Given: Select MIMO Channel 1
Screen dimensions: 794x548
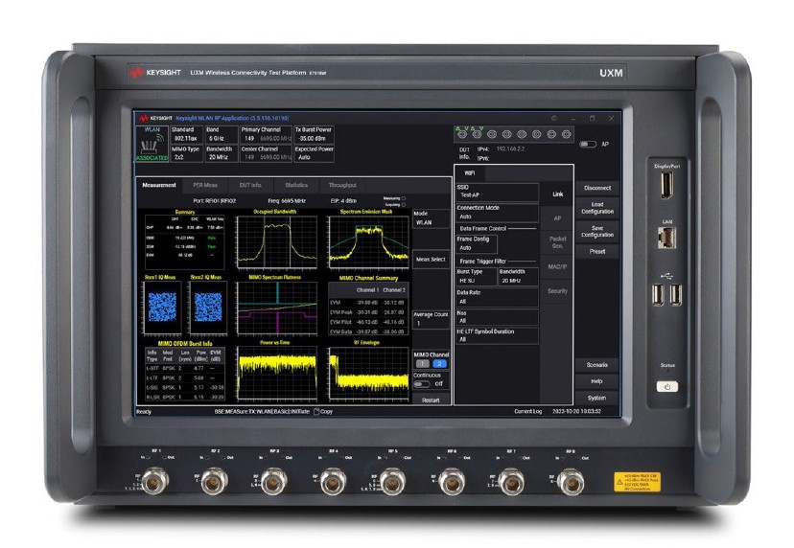Looking at the screenshot, I should pyautogui.click(x=422, y=364).
